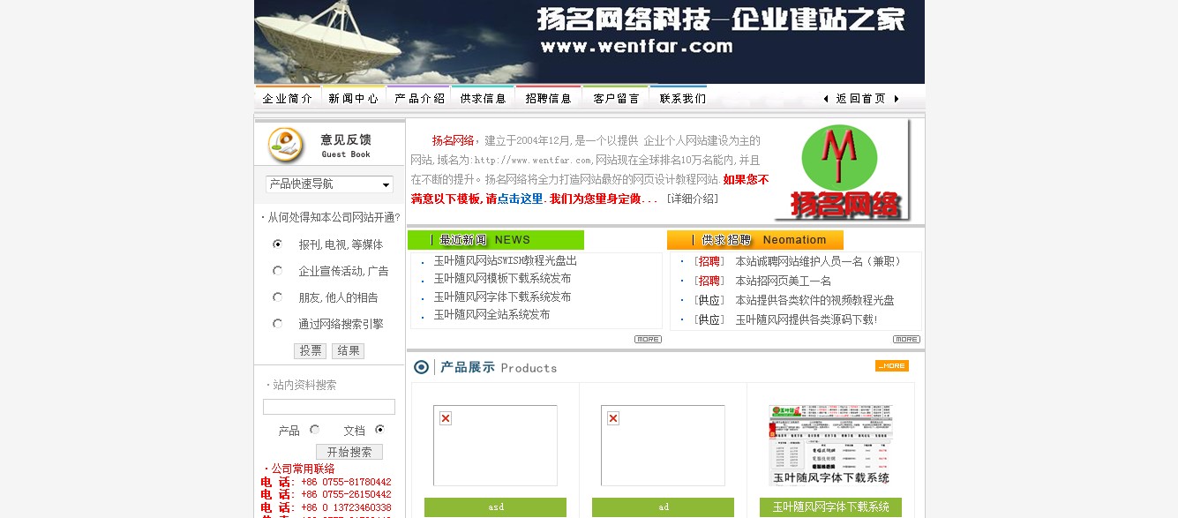Select the 报刊,电视,等媒体 radio option
The height and width of the screenshot is (518, 1178).
277,244
